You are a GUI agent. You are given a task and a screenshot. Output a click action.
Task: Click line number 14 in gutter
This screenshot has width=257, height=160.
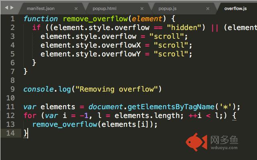pyautogui.click(x=10, y=133)
